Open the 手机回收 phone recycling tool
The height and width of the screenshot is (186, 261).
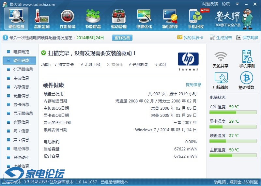point(196,19)
